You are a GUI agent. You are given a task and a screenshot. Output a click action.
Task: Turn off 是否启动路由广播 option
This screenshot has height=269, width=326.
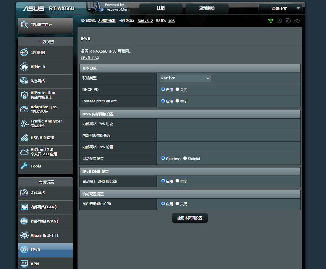(x=177, y=204)
